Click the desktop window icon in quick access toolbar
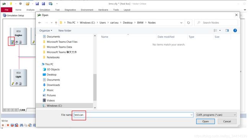249x140 pixels. click(x=51, y=3)
